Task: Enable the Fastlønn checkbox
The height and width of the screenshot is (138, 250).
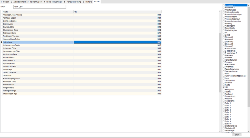Action: 223,58
